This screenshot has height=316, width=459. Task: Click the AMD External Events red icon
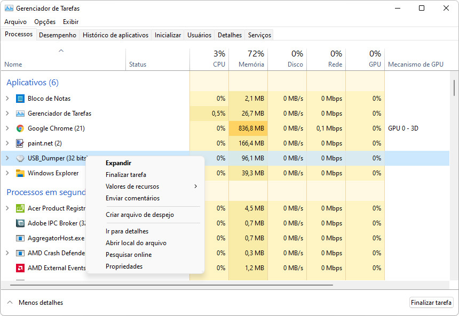(x=20, y=268)
